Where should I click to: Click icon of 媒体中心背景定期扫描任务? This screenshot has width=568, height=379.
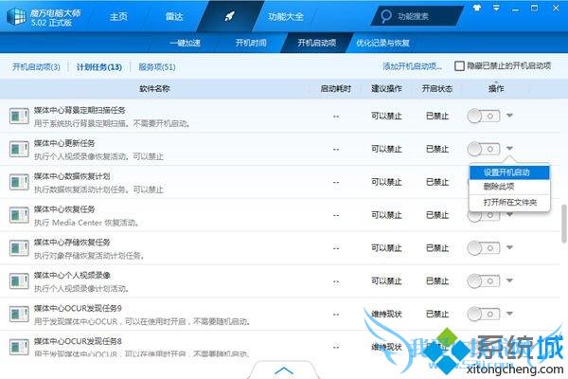(x=19, y=116)
